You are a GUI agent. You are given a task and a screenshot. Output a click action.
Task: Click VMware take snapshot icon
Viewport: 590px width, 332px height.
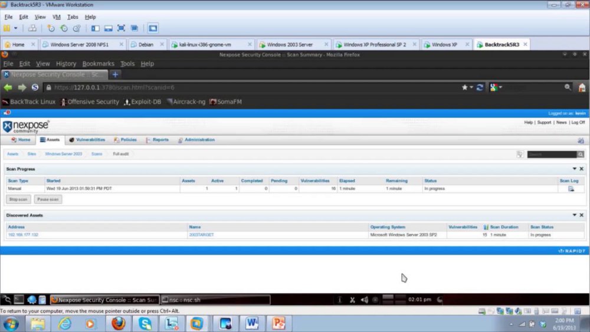pyautogui.click(x=51, y=28)
